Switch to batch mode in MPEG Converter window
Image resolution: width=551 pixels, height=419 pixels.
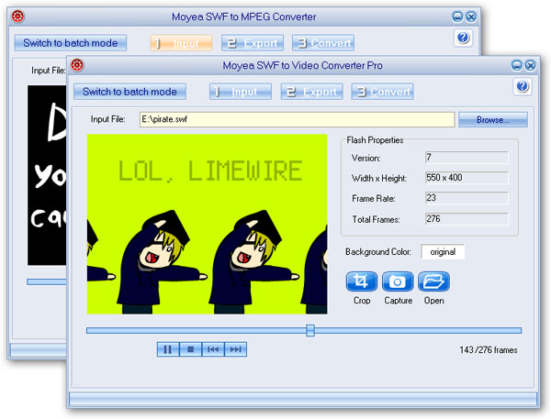tap(71, 43)
